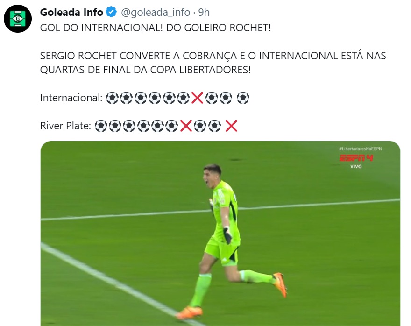Click Internacional's last soccer ball emoji
This screenshot has width=411, height=326.
(x=243, y=98)
